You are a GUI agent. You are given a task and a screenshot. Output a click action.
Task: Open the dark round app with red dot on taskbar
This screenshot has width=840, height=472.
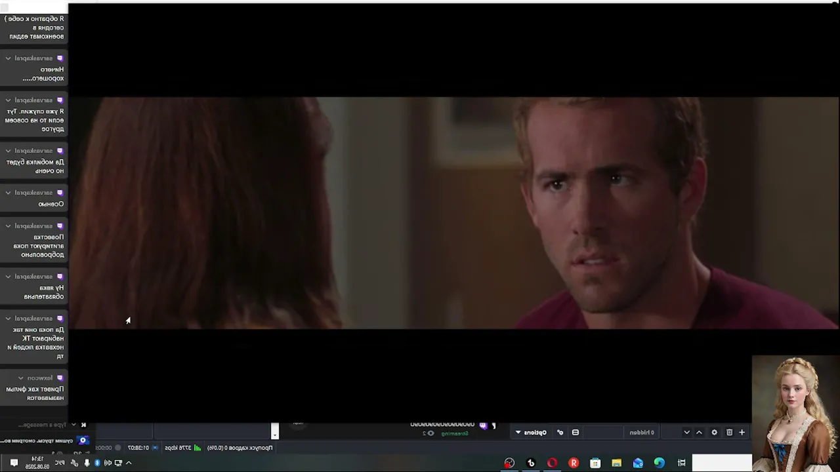coord(509,463)
